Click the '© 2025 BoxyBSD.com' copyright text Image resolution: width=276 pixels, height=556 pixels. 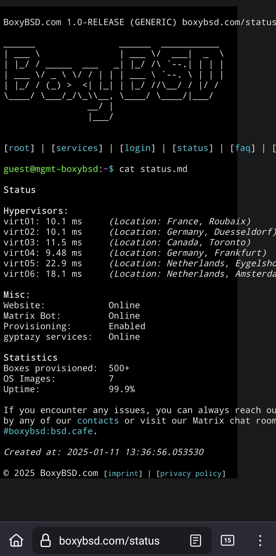[x=51, y=473]
